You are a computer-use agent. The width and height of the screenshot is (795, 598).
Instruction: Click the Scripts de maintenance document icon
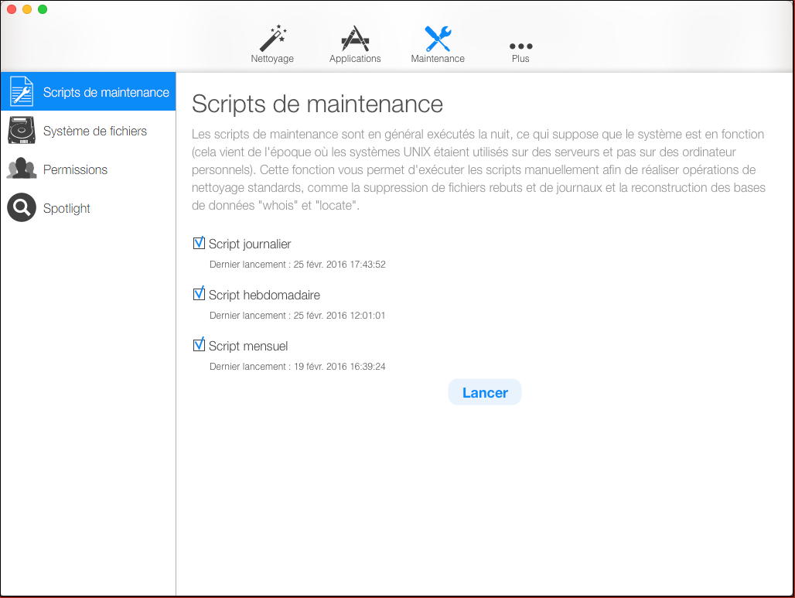[22, 91]
